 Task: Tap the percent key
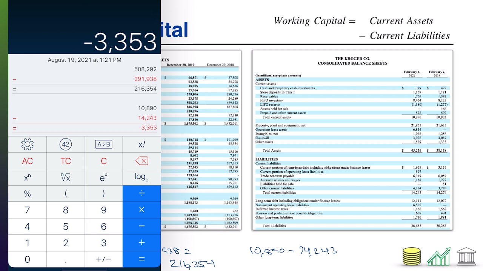[28, 193]
